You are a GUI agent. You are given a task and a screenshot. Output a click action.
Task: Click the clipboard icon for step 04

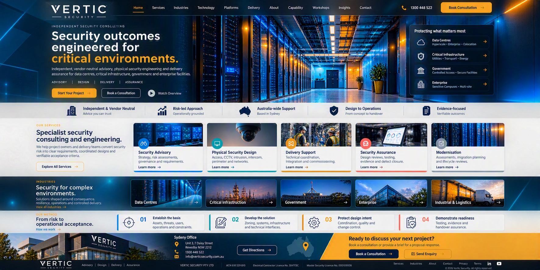pos(411,223)
